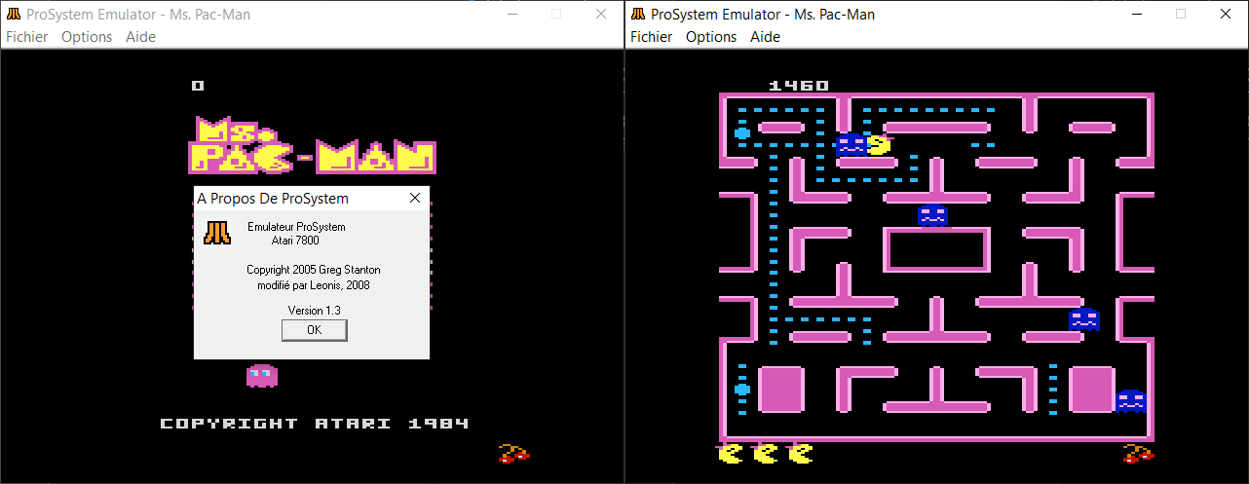Click the blue ghost on the right-middle maze row

1084,318
